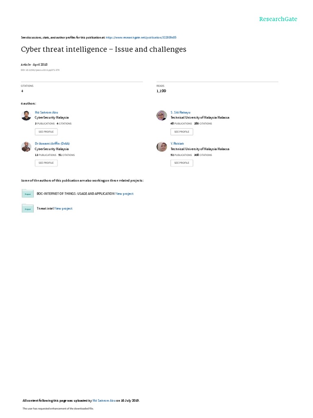Click the article title Cyber threat intelligence

pyautogui.click(x=104, y=49)
